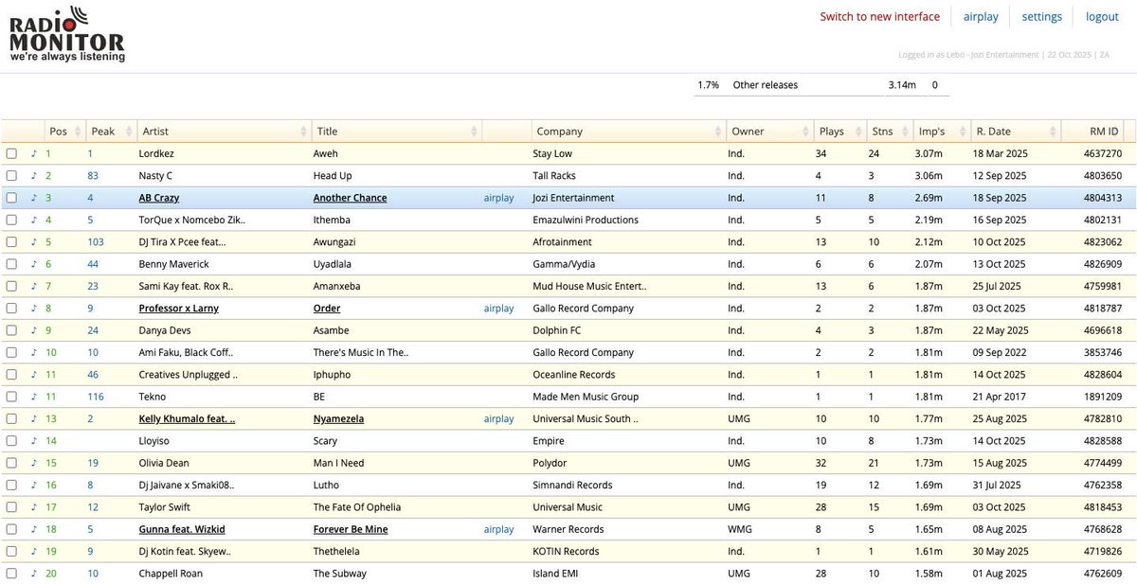Click the note icon for Kelly Khumalo row
The width and height of the screenshot is (1137, 584).
(33, 418)
